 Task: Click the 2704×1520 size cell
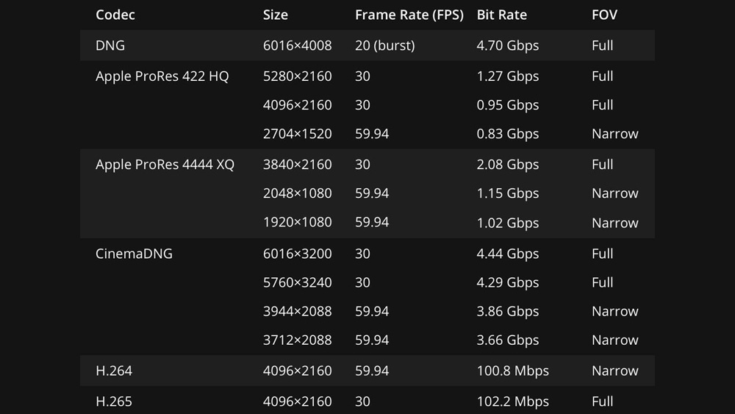click(x=297, y=134)
